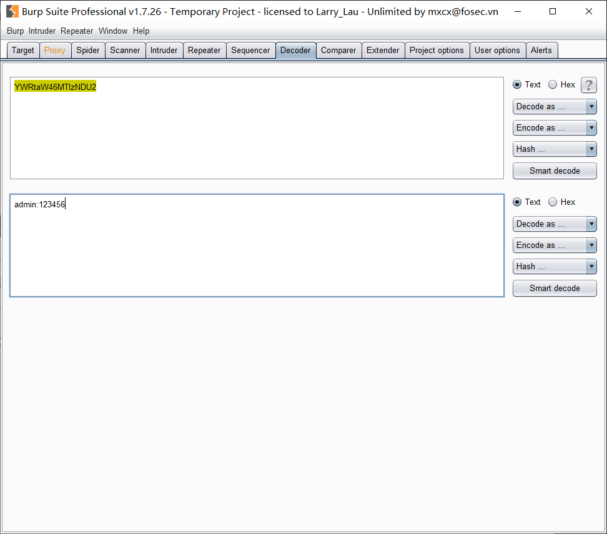Screen dimensions: 607x534
Task: Expand Hash dropdown for the second panel
Action: point(555,267)
